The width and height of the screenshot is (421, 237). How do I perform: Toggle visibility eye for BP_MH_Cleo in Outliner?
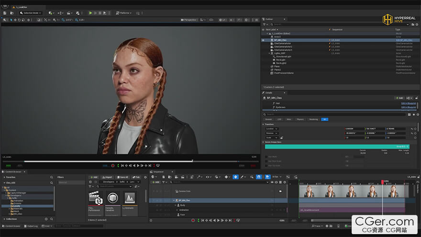point(263,40)
